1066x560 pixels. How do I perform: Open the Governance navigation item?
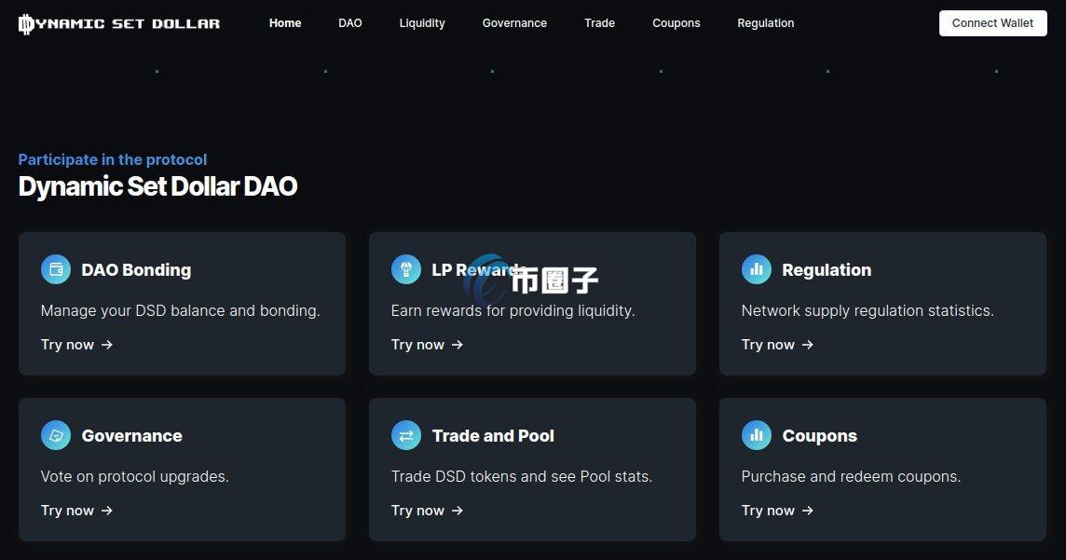514,22
